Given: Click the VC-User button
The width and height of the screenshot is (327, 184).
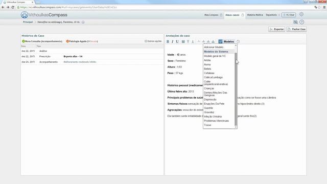Looking at the screenshot, I should [x=289, y=15].
